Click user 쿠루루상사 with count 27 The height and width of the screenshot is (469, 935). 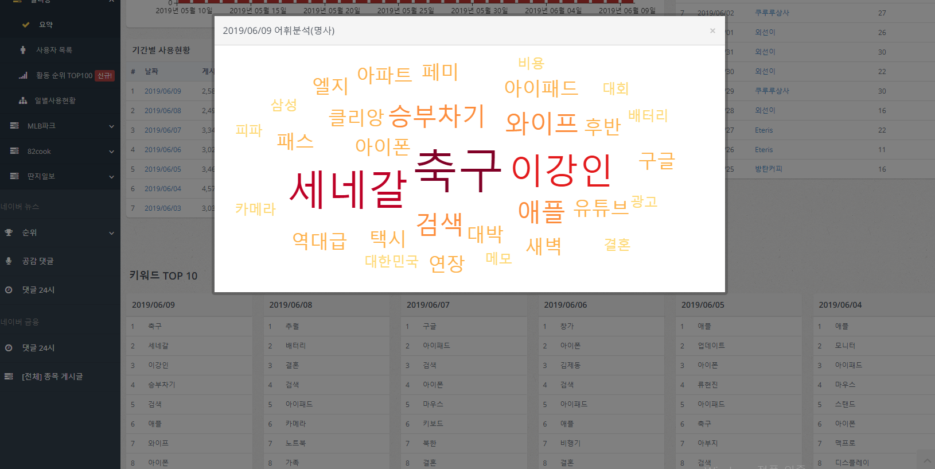click(x=772, y=13)
